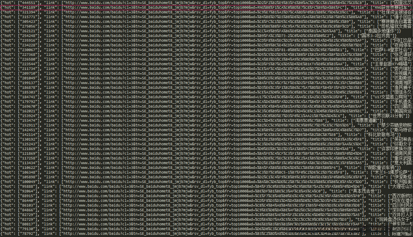This screenshot has height=237, width=413.
Task: Click the hot value "142114"
Action: pyautogui.click(x=29, y=135)
